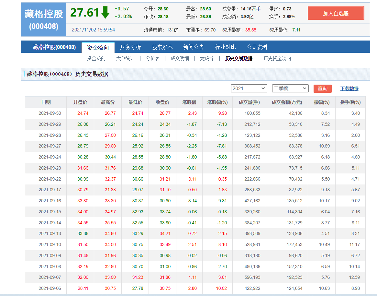The height and width of the screenshot is (296, 377).
Task: Open the 历史资金流向 sub-menu link
Action: pos(277,58)
